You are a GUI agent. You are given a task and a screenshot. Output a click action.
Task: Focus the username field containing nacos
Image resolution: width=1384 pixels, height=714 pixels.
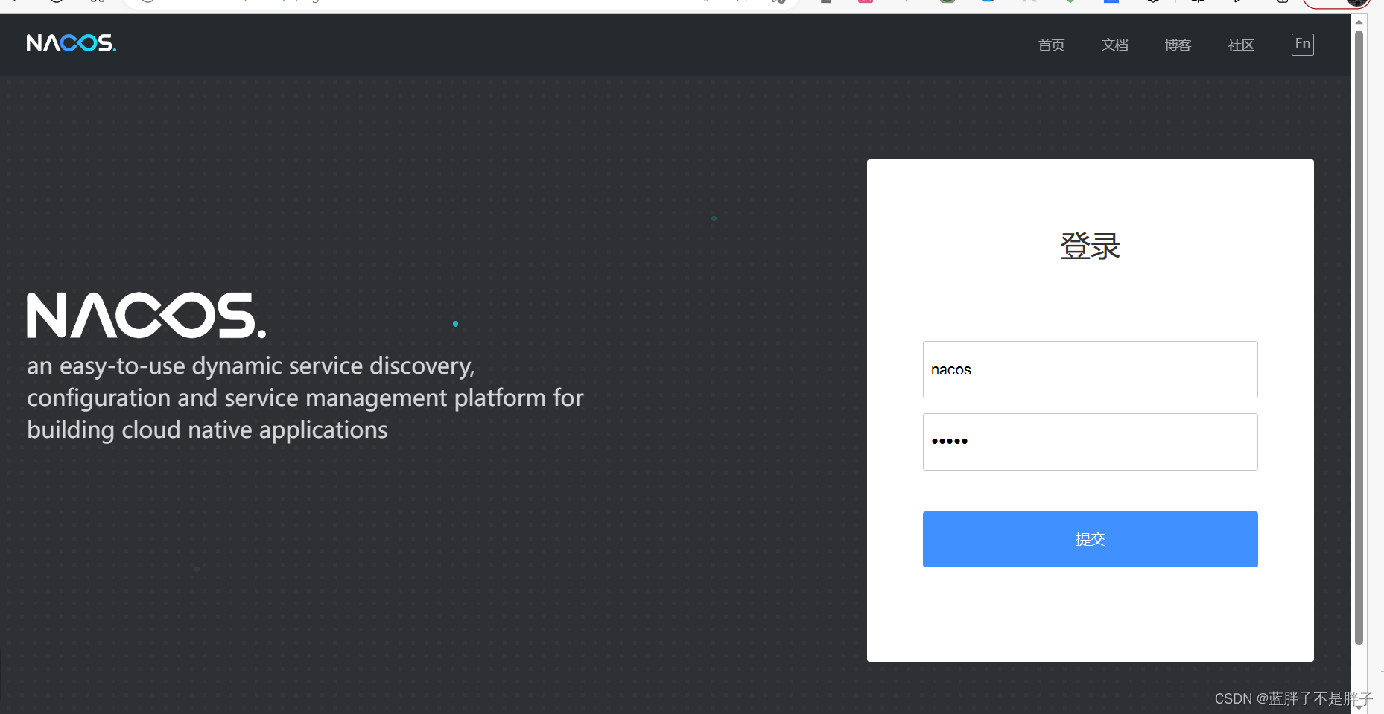[1090, 369]
